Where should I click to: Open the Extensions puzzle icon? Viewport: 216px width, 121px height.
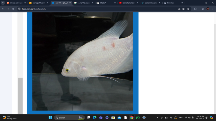click(x=195, y=9)
